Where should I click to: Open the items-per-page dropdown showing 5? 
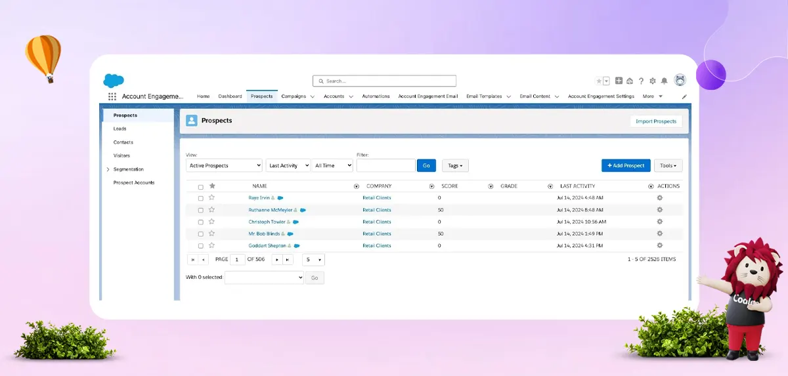(x=314, y=260)
